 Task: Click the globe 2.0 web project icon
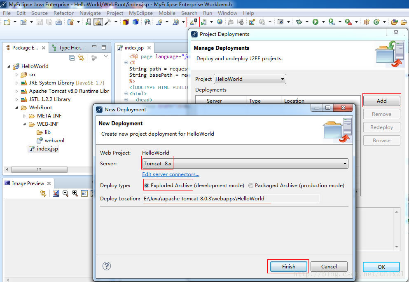click(x=147, y=22)
